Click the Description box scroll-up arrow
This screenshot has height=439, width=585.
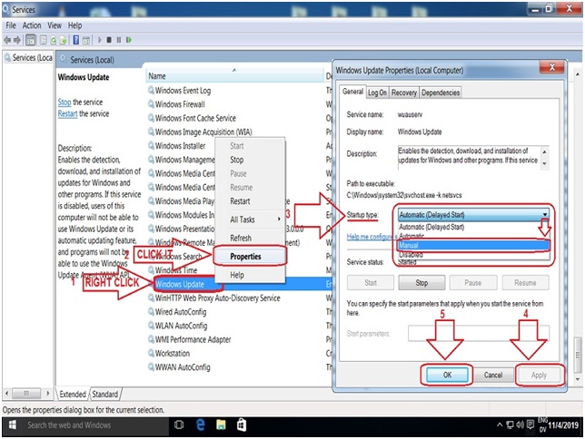[x=545, y=152]
